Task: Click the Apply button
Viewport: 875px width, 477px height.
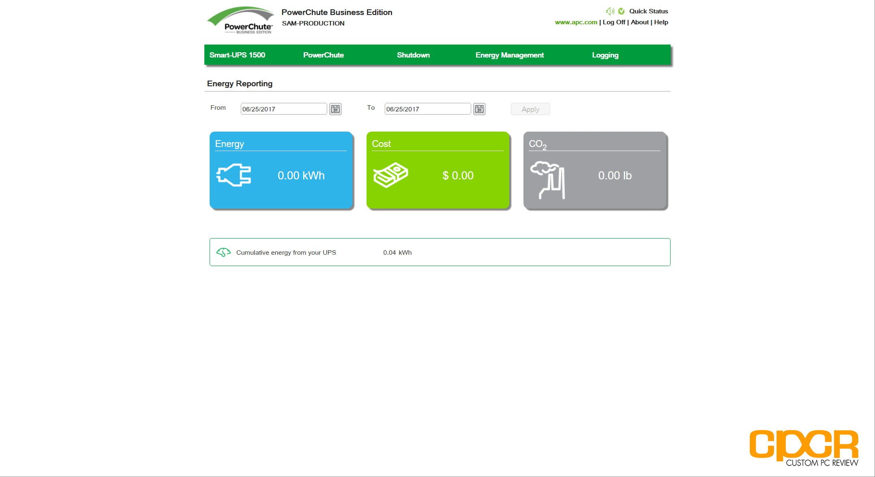Action: (x=530, y=109)
